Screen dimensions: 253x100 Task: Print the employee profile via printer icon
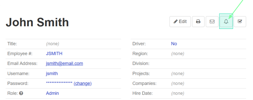(x=198, y=21)
